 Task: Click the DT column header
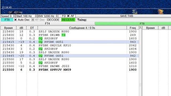(32, 28)
